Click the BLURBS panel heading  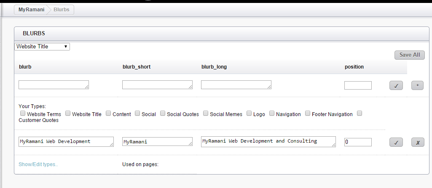tap(34, 34)
